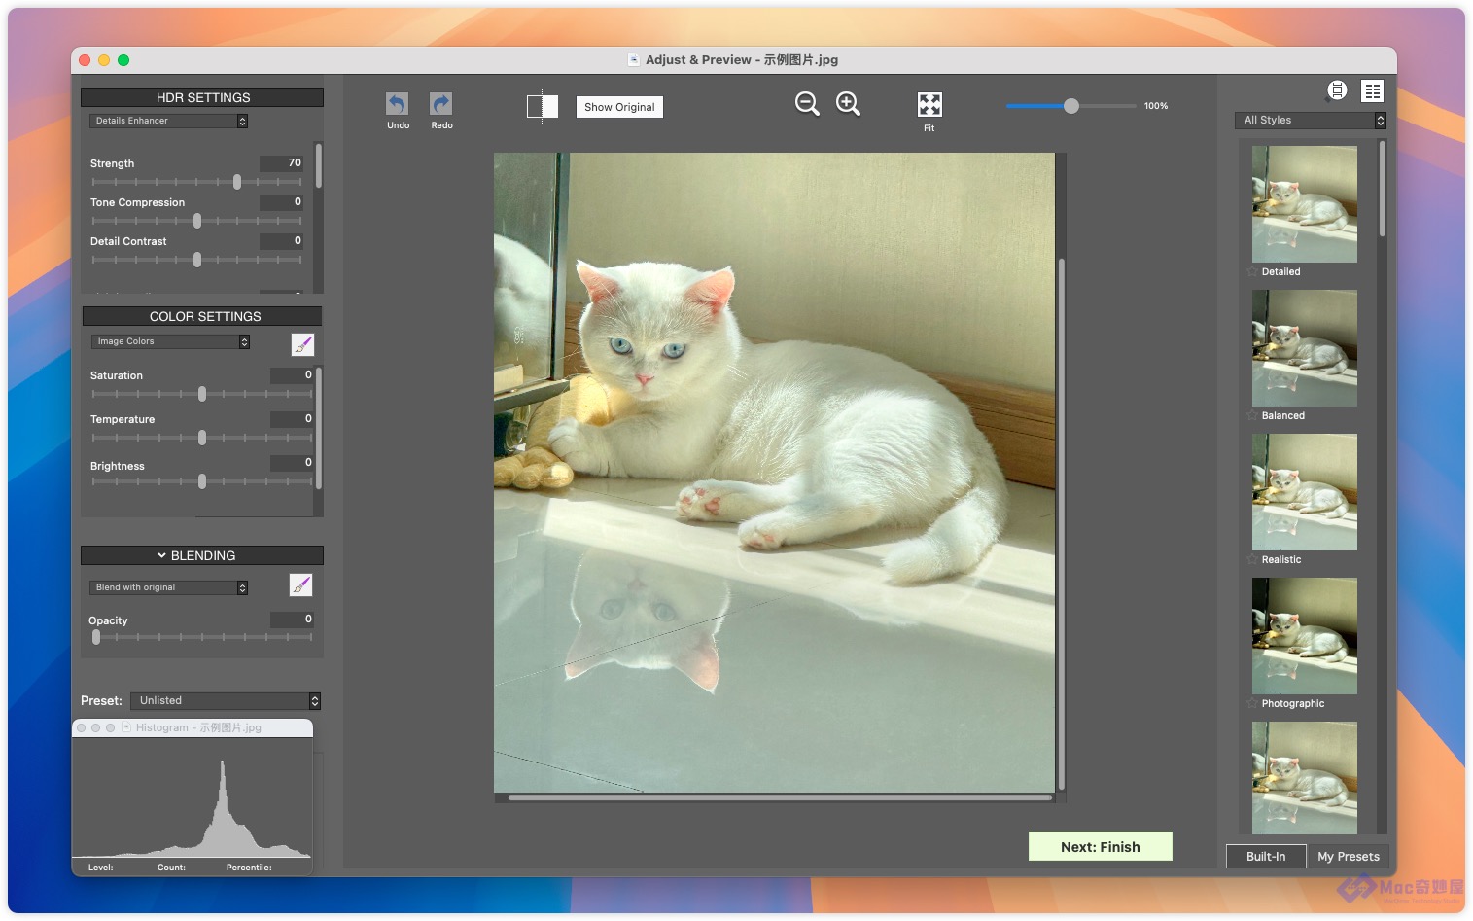Click the Detail Contrast slider
This screenshot has width=1473, height=921.
(x=196, y=260)
